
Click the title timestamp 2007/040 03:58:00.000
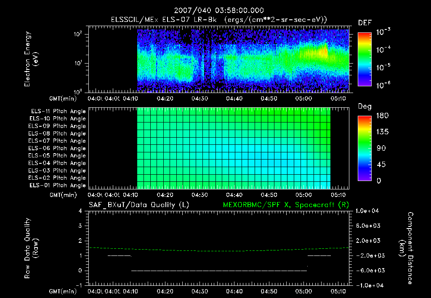coord(219,11)
